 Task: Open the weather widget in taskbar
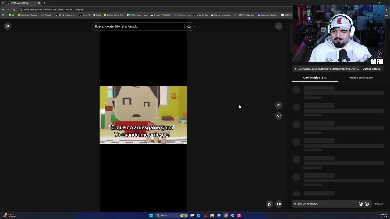pos(10,215)
